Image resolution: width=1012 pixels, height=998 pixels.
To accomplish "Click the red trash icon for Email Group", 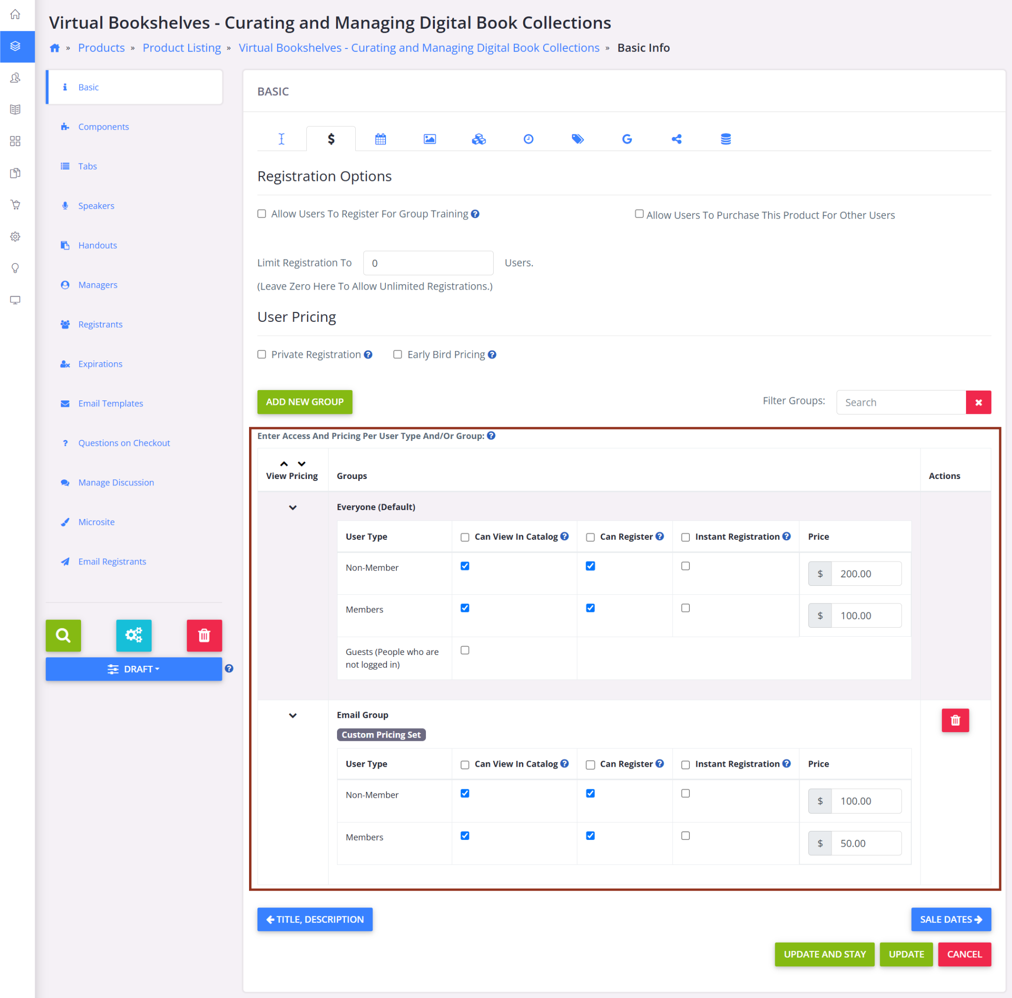I will coord(955,720).
